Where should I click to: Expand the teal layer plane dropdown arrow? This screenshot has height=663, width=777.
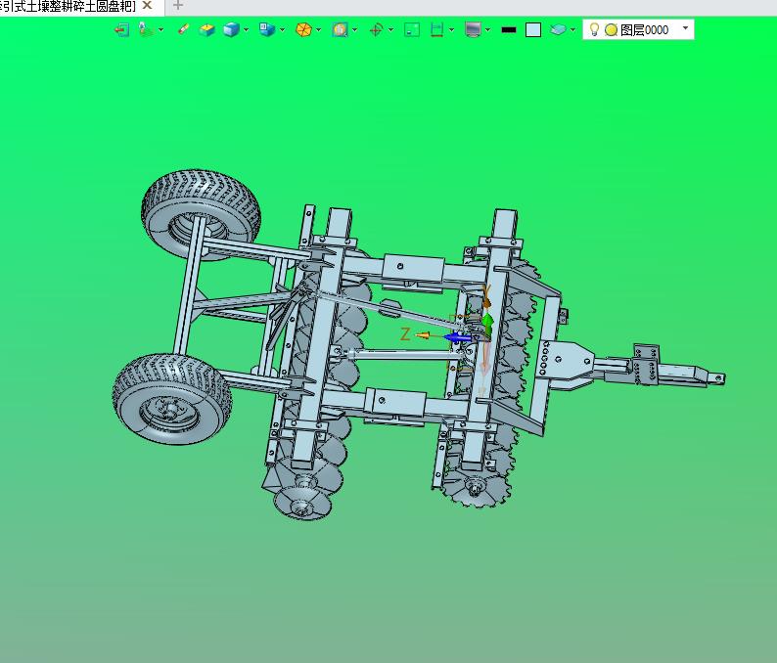pos(572,29)
